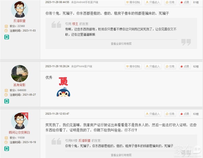Open 楼主 link in quoted reply
Screen dimensions: 203x158
(75, 24)
